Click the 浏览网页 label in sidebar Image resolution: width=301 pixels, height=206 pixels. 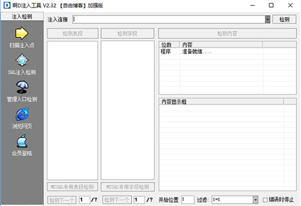coord(22,126)
